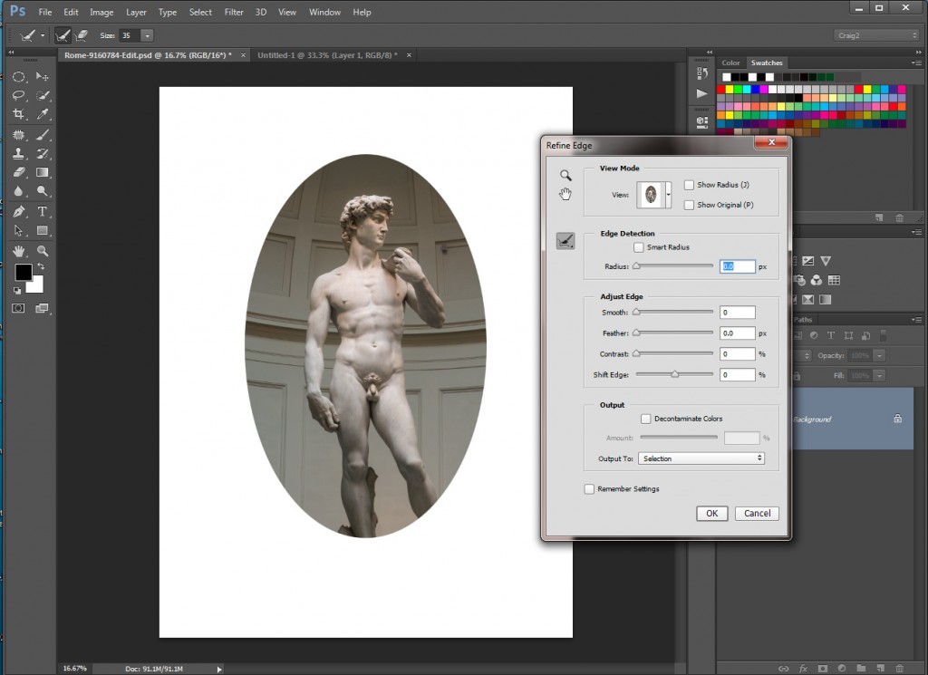Open the Output To dropdown
Screen dimensions: 928x675
pos(701,458)
